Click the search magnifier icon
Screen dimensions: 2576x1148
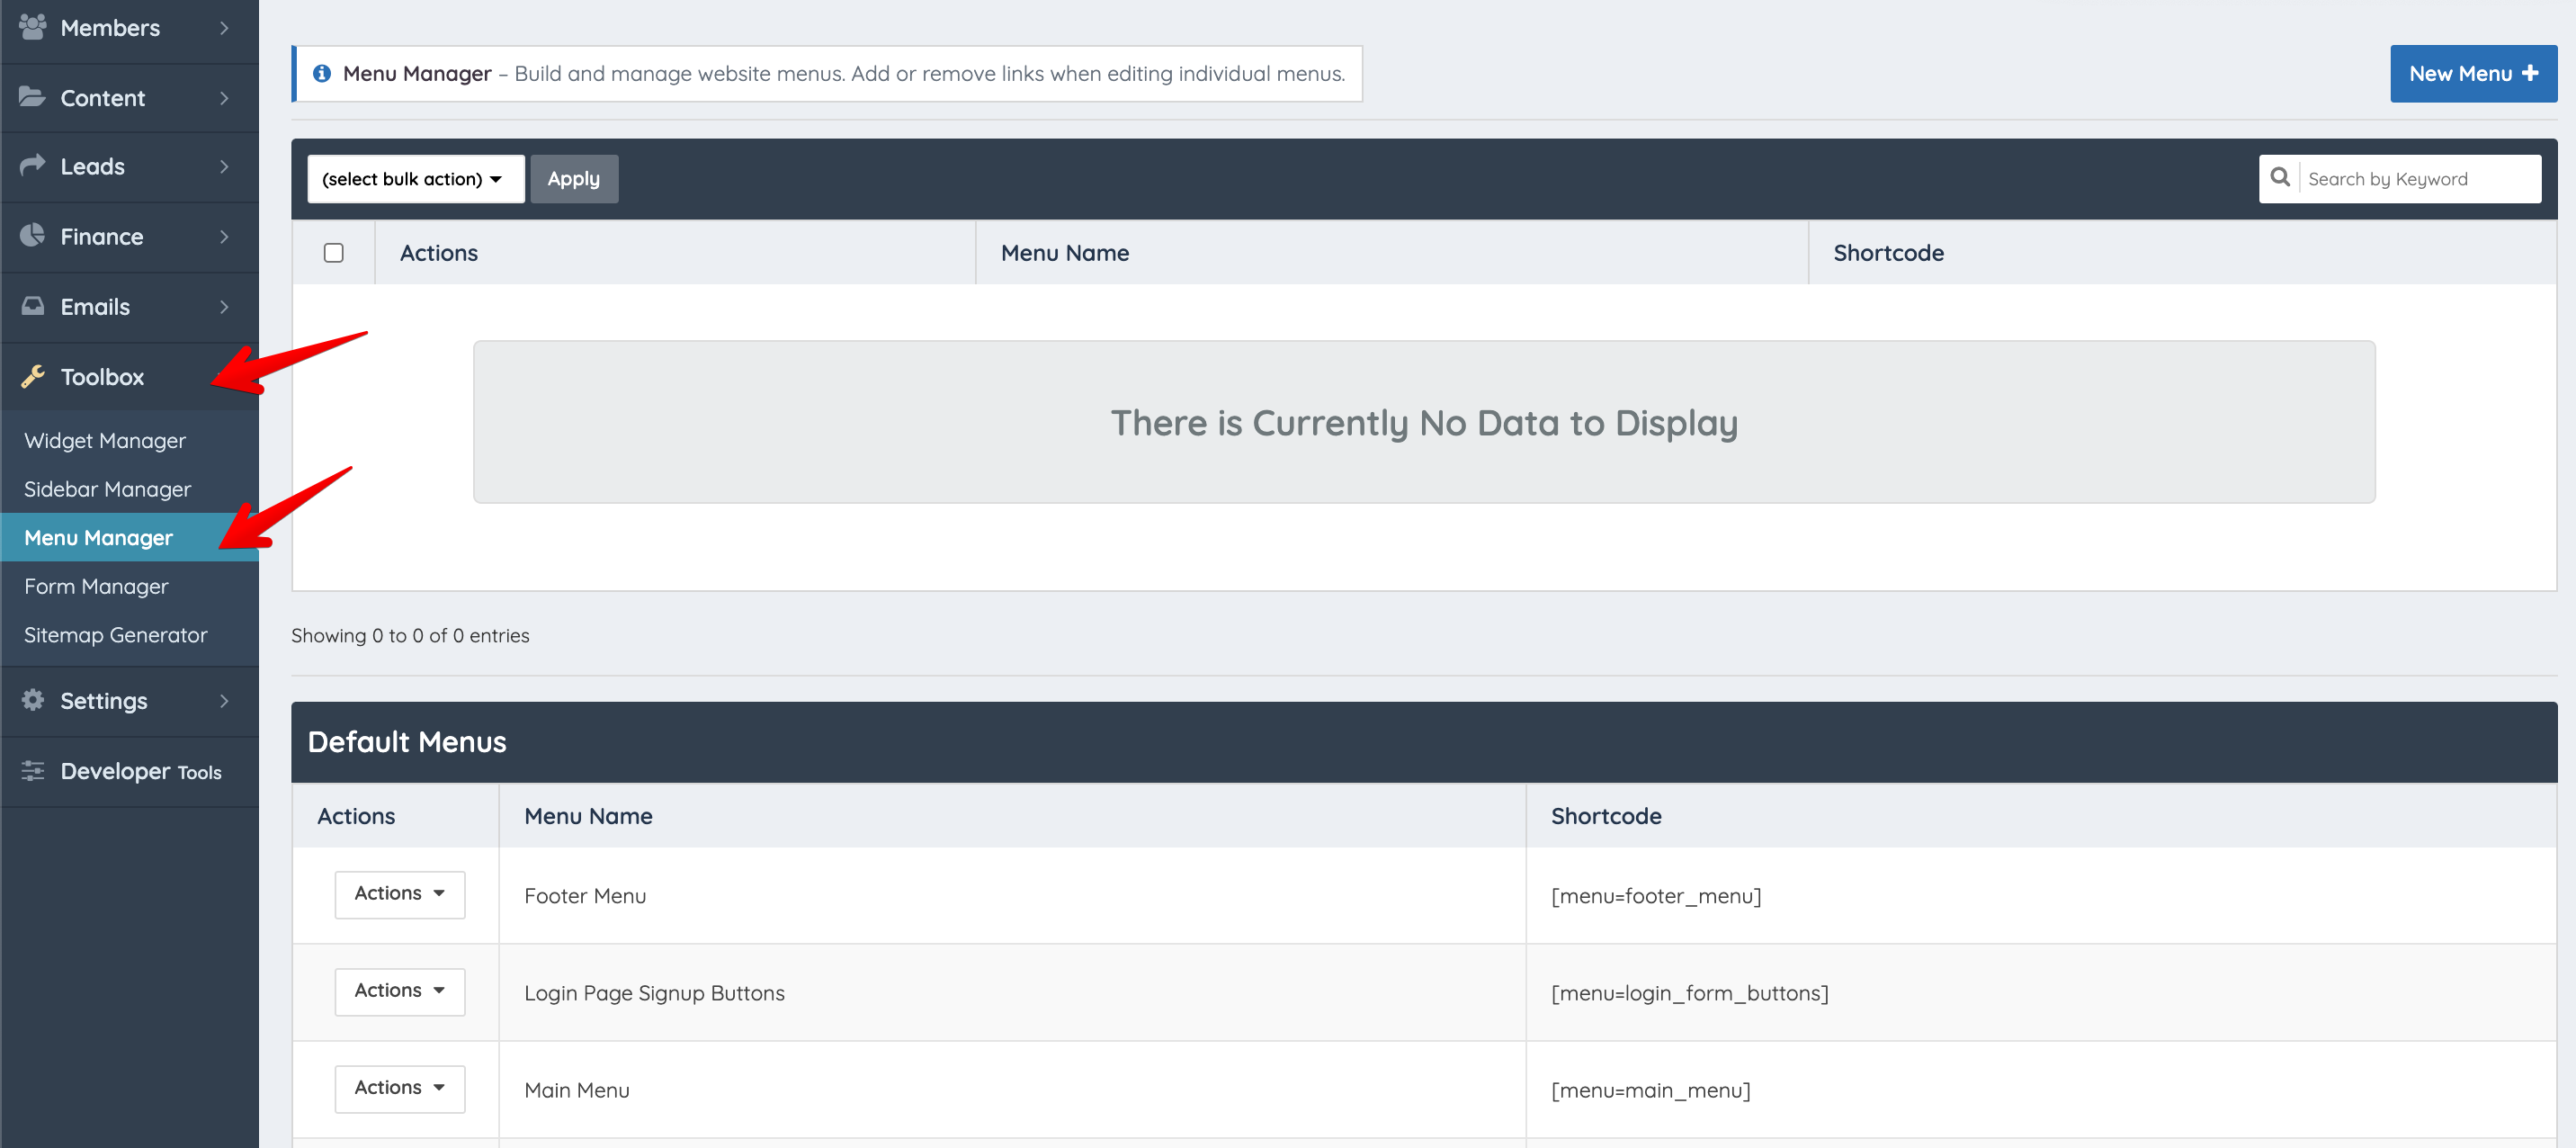[x=2279, y=178]
